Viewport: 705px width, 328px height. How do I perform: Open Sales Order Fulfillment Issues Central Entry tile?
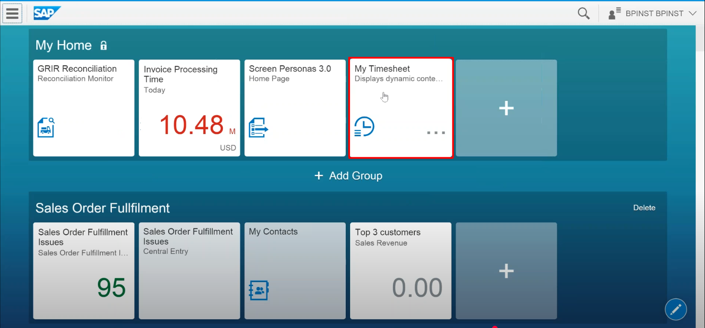pos(189,271)
